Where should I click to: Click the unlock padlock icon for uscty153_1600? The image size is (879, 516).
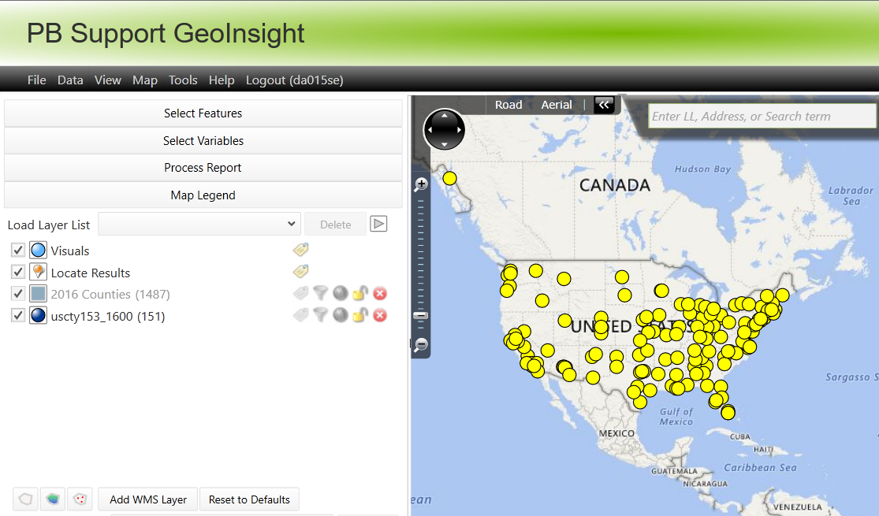[x=359, y=315]
